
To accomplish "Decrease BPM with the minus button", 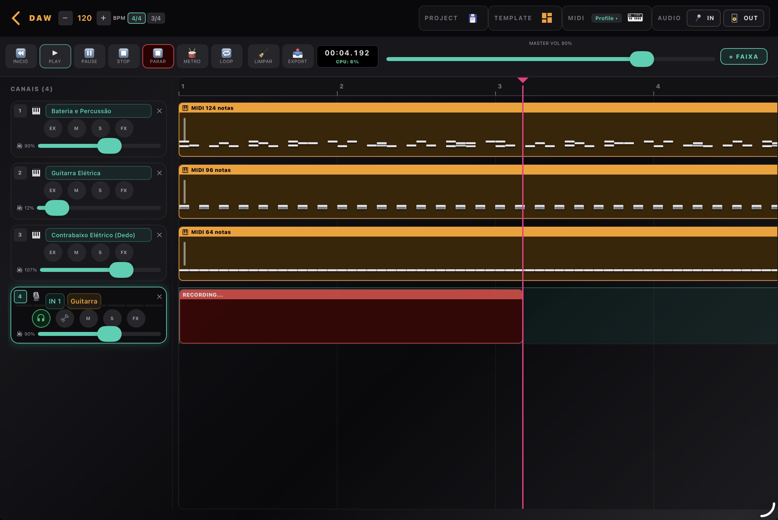I will (x=65, y=18).
